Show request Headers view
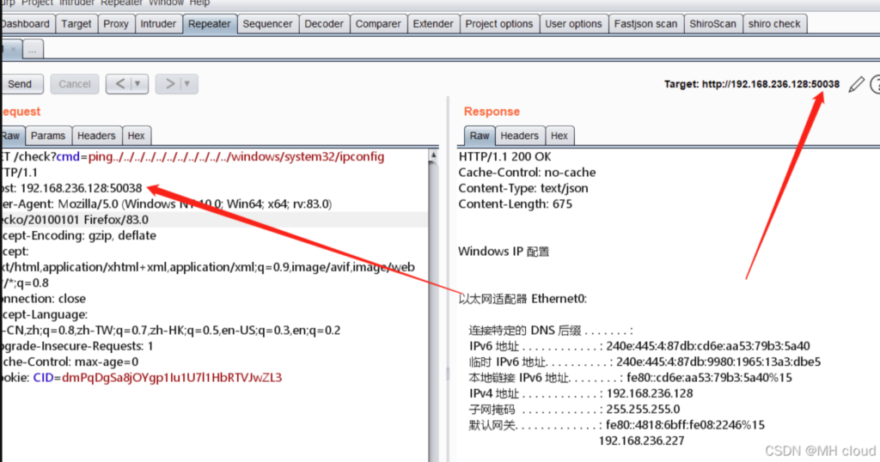Viewport: 880px width, 462px height. 96,136
